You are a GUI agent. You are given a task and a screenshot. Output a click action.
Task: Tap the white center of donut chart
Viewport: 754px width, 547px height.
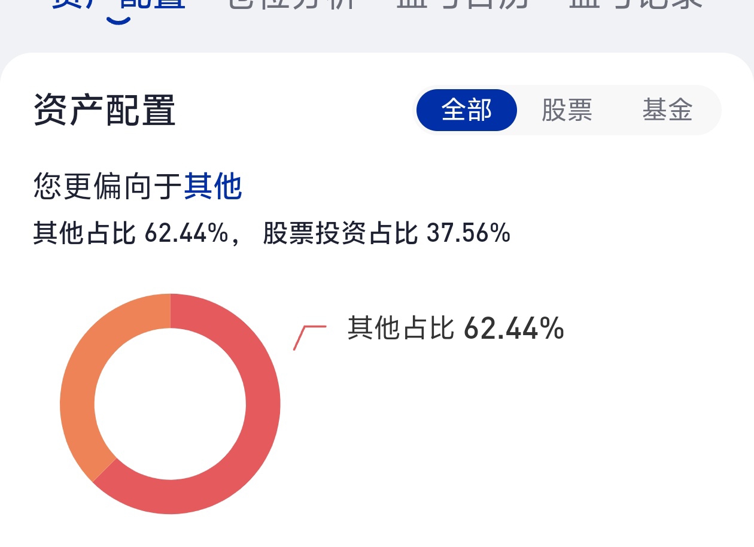(170, 404)
